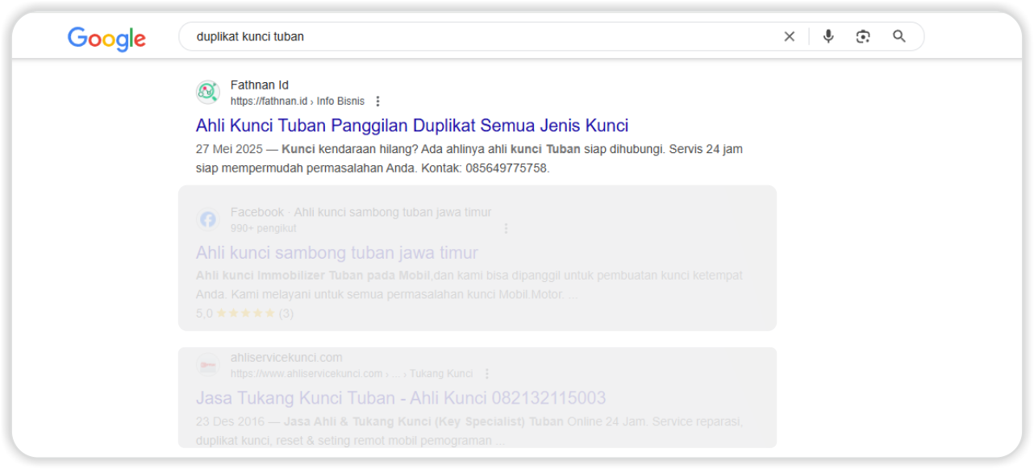The height and width of the screenshot is (469, 1034).
Task: Submit search with magnifying glass icon
Action: 899,36
